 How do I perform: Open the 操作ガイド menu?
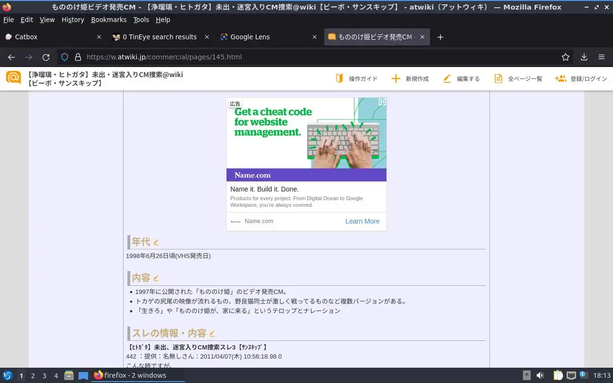click(356, 79)
